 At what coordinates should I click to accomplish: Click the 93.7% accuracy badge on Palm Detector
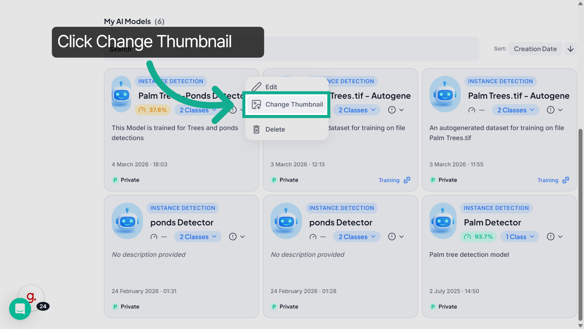478,237
